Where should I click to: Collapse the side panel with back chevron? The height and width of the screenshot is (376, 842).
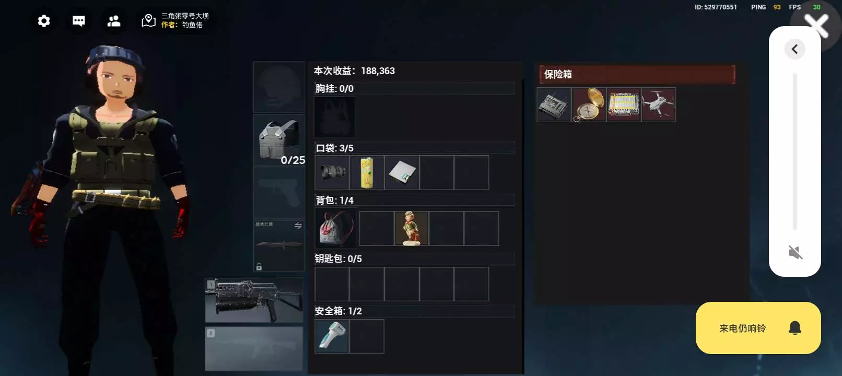click(x=795, y=49)
